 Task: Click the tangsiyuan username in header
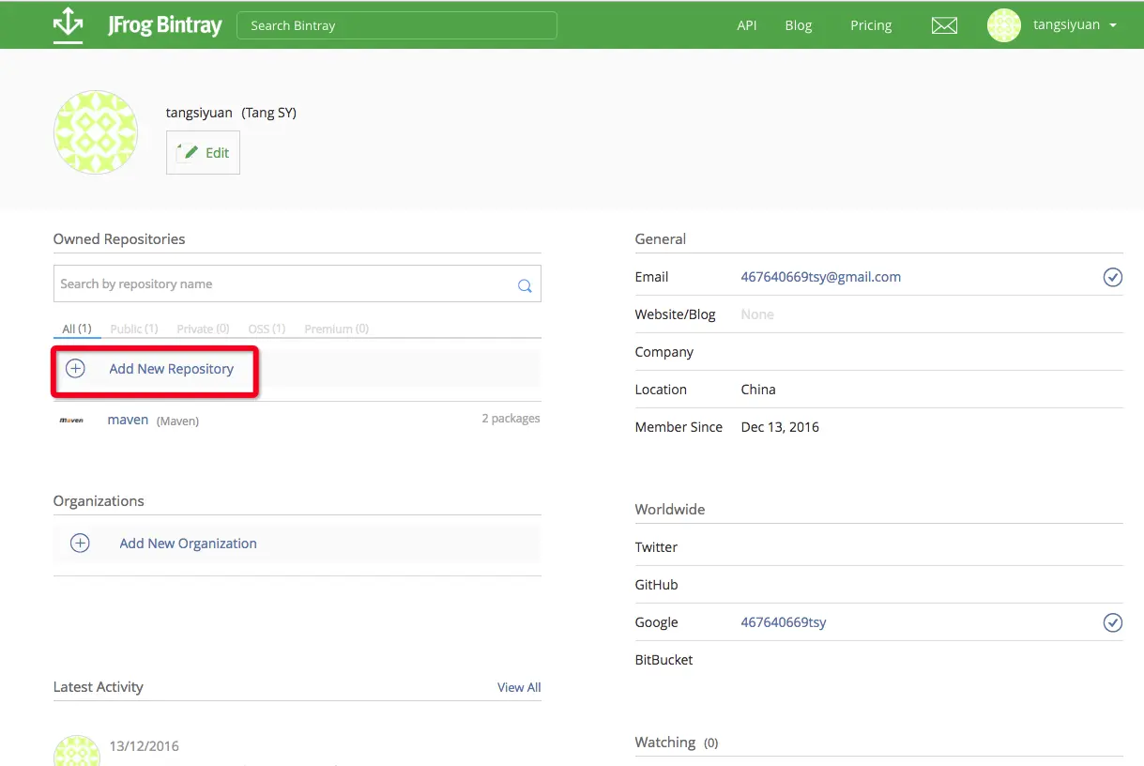(1066, 25)
